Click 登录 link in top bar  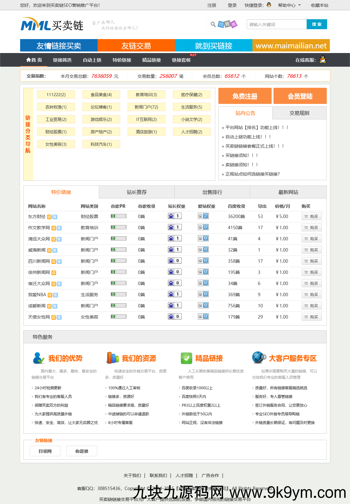(x=232, y=5)
